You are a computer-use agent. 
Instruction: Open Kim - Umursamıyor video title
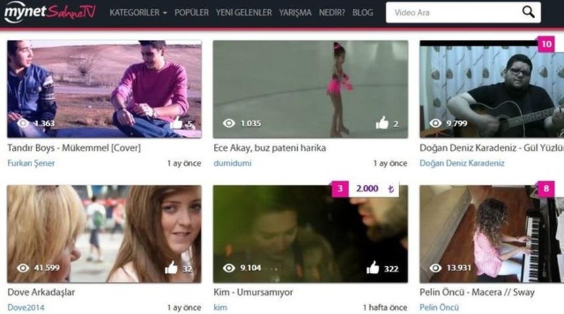tap(253, 292)
